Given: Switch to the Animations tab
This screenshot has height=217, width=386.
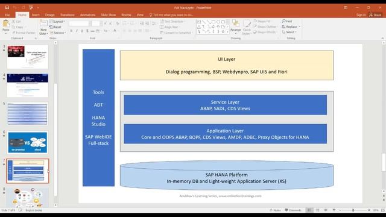Looking at the screenshot, I should [x=87, y=14].
